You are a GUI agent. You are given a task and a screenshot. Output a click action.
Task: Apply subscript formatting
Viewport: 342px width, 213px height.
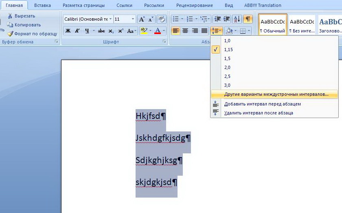pyautogui.click(x=111, y=31)
